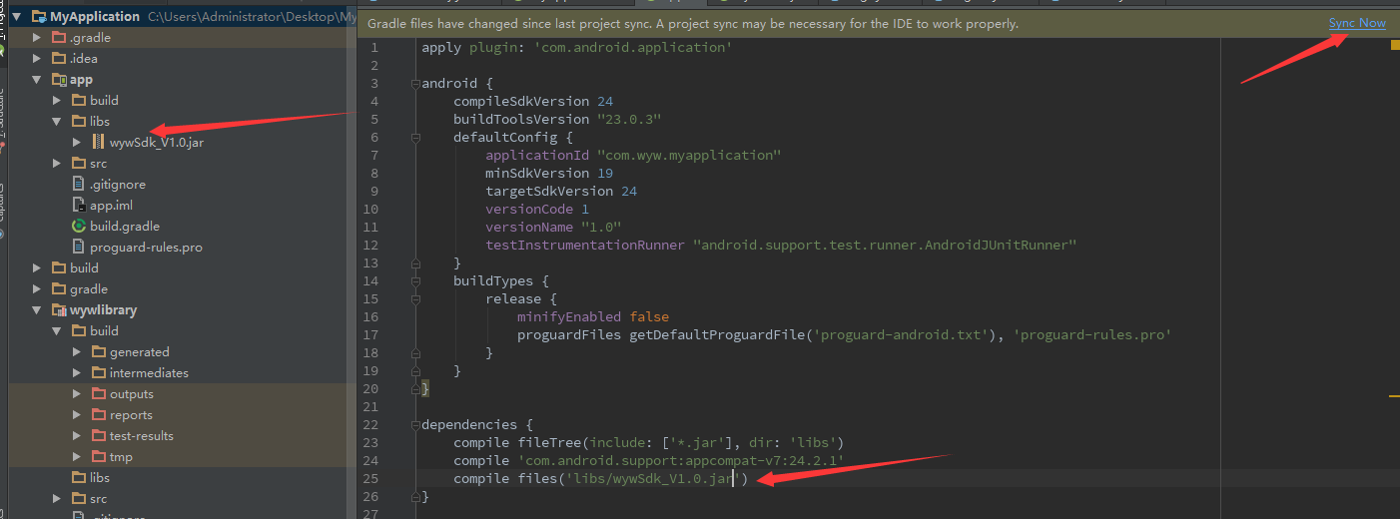Select the build folder label under wywlibrary
The width and height of the screenshot is (1400, 519).
(x=104, y=330)
